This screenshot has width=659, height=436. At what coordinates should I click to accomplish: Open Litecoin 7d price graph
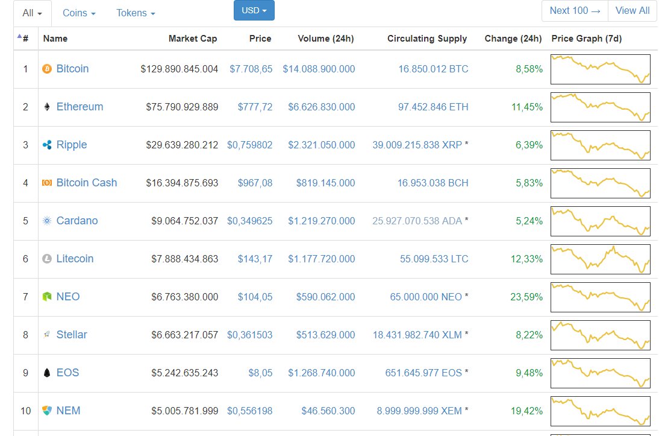click(601, 259)
